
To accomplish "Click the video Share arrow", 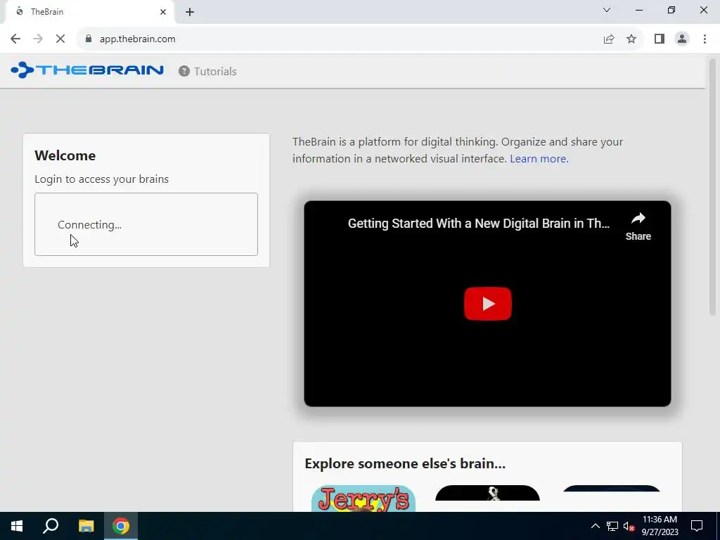I will click(x=638, y=226).
